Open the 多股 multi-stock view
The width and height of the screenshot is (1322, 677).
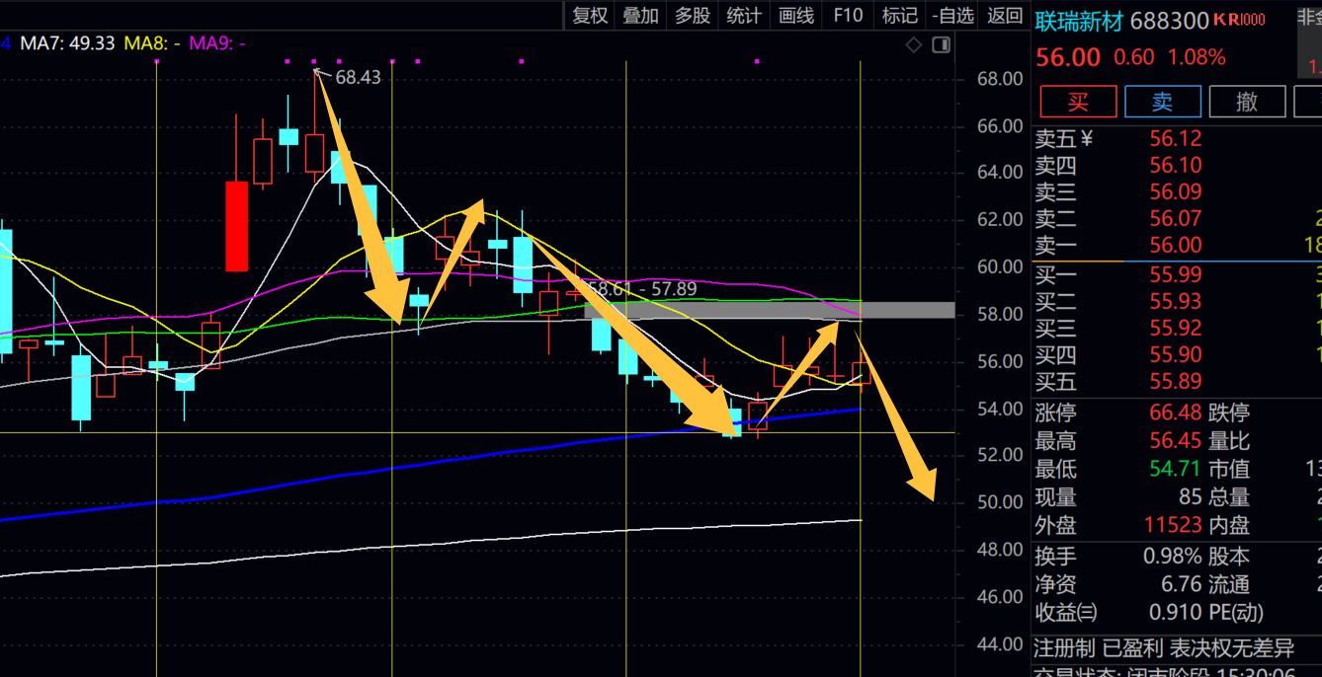tap(692, 16)
